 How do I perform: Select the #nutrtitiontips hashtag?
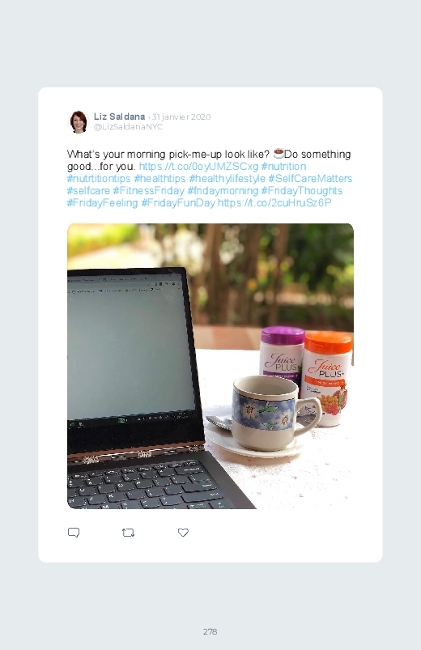click(99, 179)
